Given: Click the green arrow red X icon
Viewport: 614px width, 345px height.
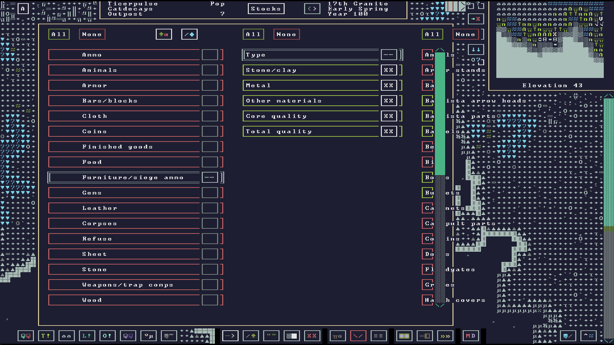Looking at the screenshot, I should (476, 19).
